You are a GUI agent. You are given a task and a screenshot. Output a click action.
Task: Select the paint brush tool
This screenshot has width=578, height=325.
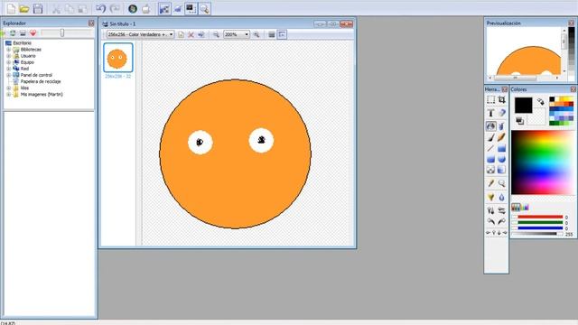(x=490, y=137)
